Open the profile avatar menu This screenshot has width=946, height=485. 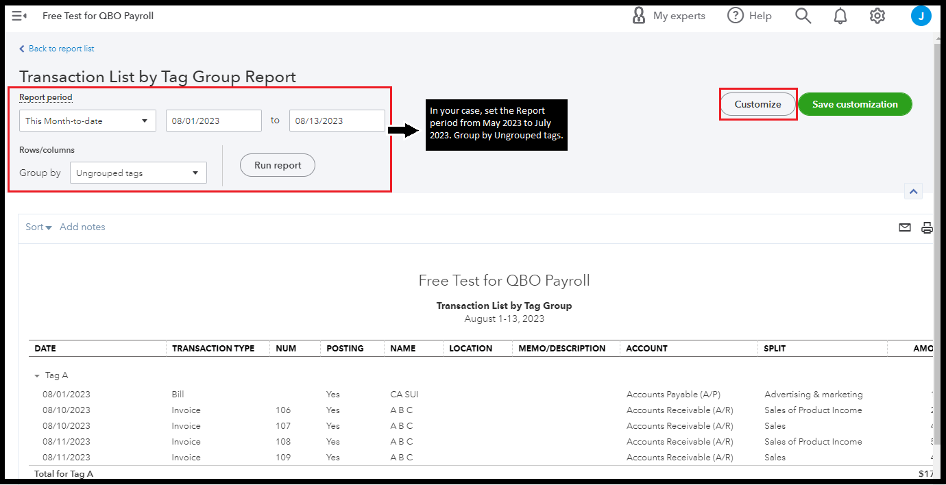click(921, 15)
